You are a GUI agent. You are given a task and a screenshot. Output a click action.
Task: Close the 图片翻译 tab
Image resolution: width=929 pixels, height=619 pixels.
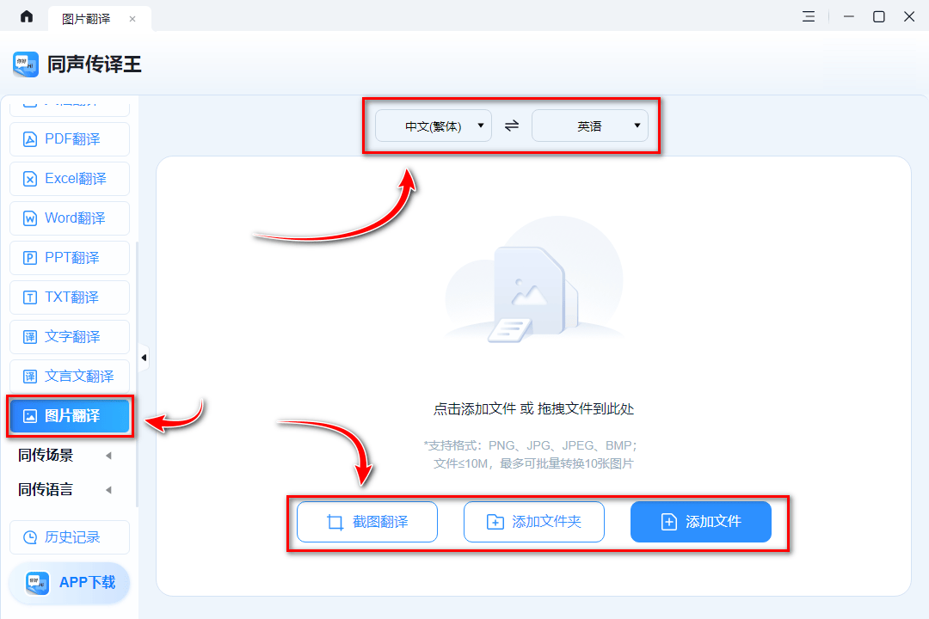[132, 19]
